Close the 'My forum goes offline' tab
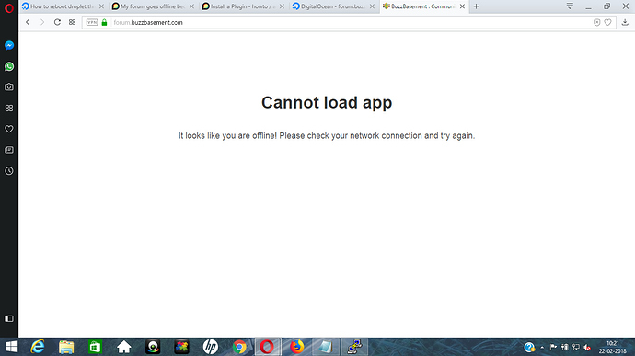The width and height of the screenshot is (635, 356). (191, 6)
